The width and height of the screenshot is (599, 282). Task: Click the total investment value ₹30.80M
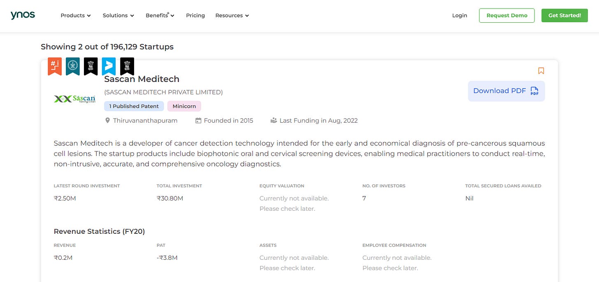170,198
